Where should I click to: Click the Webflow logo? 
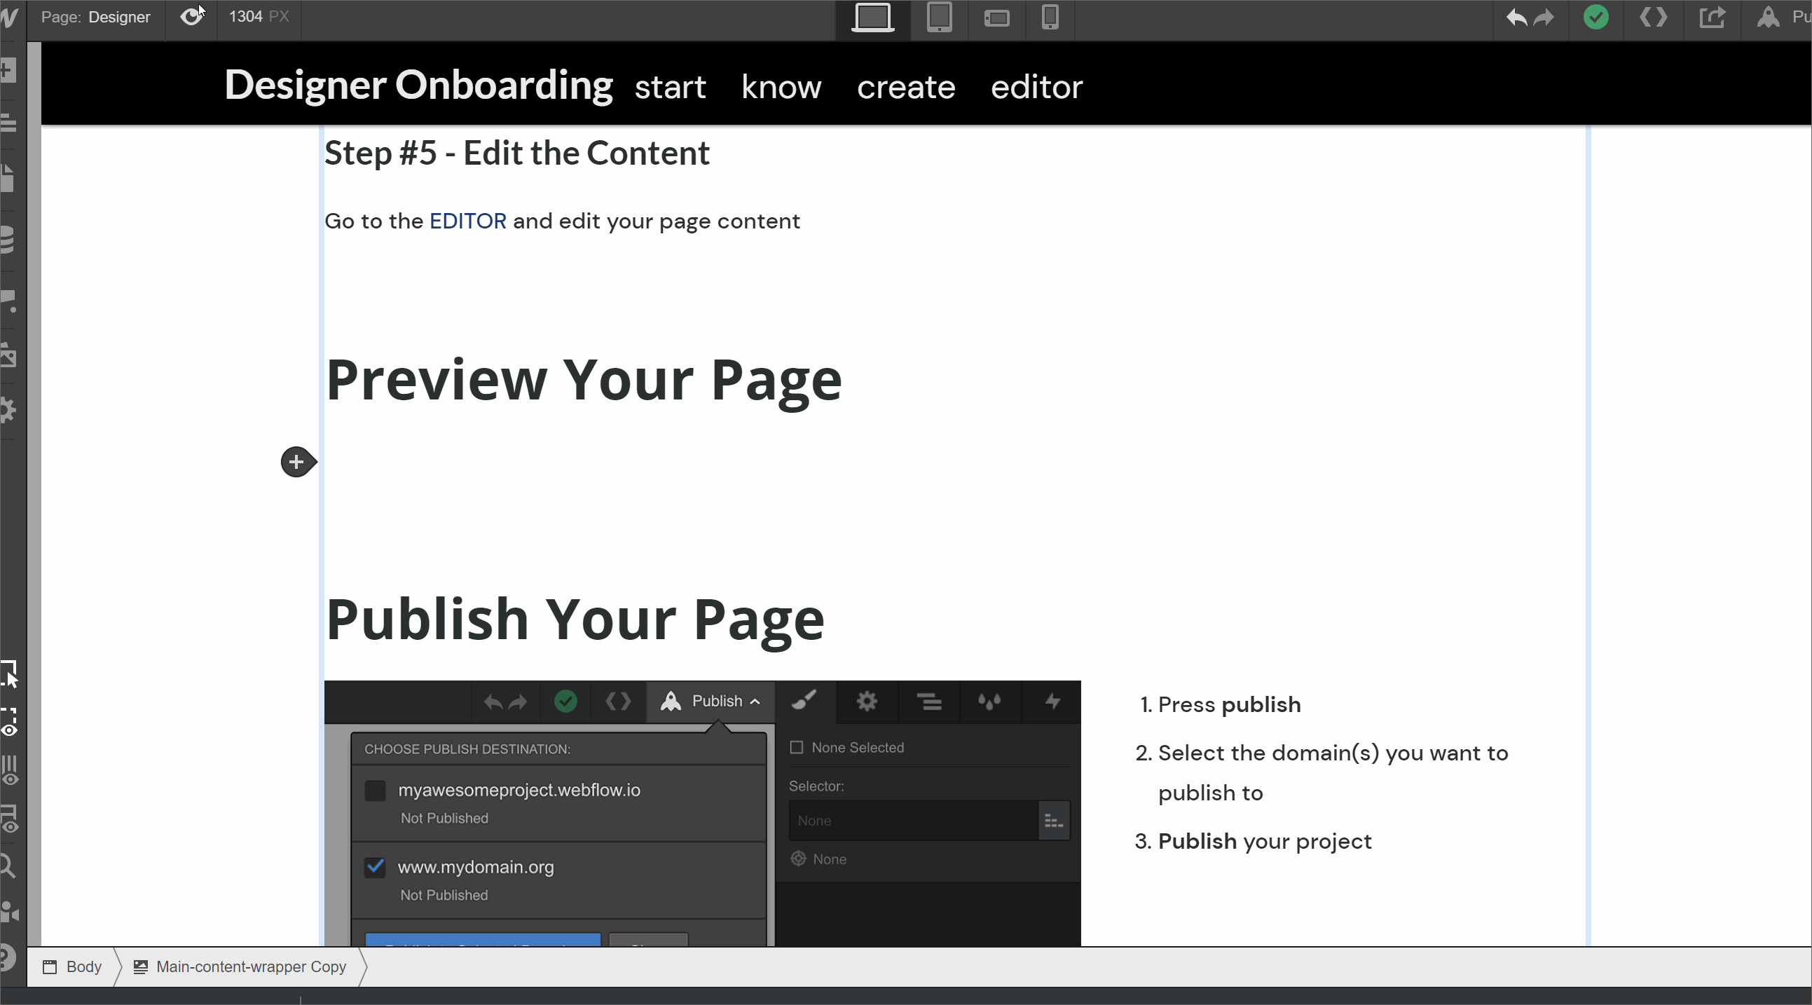(10, 17)
